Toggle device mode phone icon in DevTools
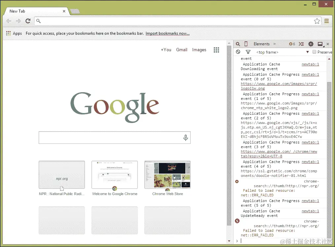 pyautogui.click(x=246, y=44)
